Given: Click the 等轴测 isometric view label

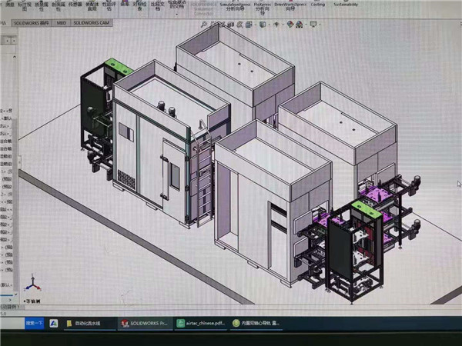Looking at the screenshot, I should coord(35,301).
